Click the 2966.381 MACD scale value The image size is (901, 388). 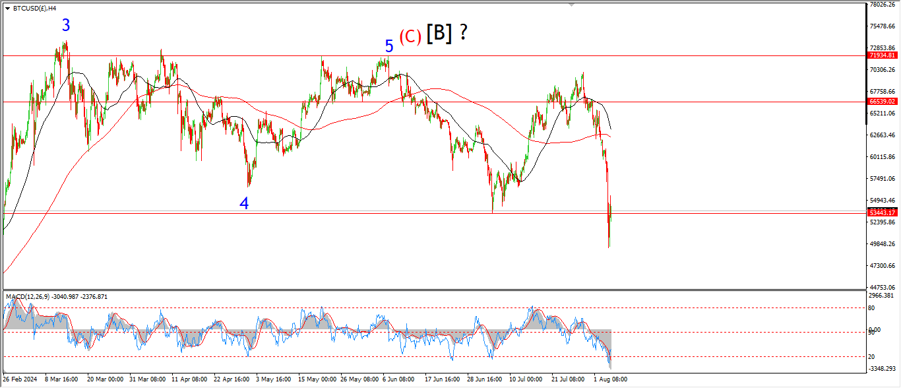click(882, 296)
